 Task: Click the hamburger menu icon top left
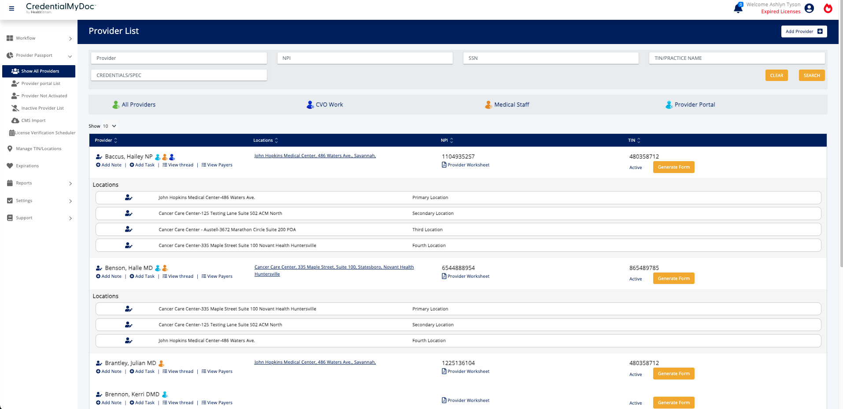coord(11,8)
